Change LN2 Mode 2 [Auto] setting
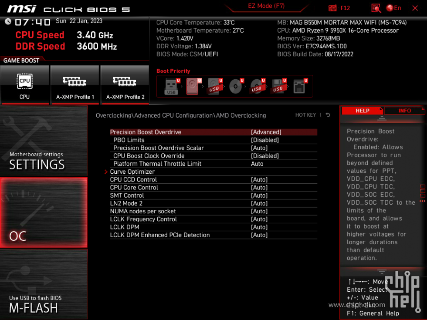 coord(259,203)
